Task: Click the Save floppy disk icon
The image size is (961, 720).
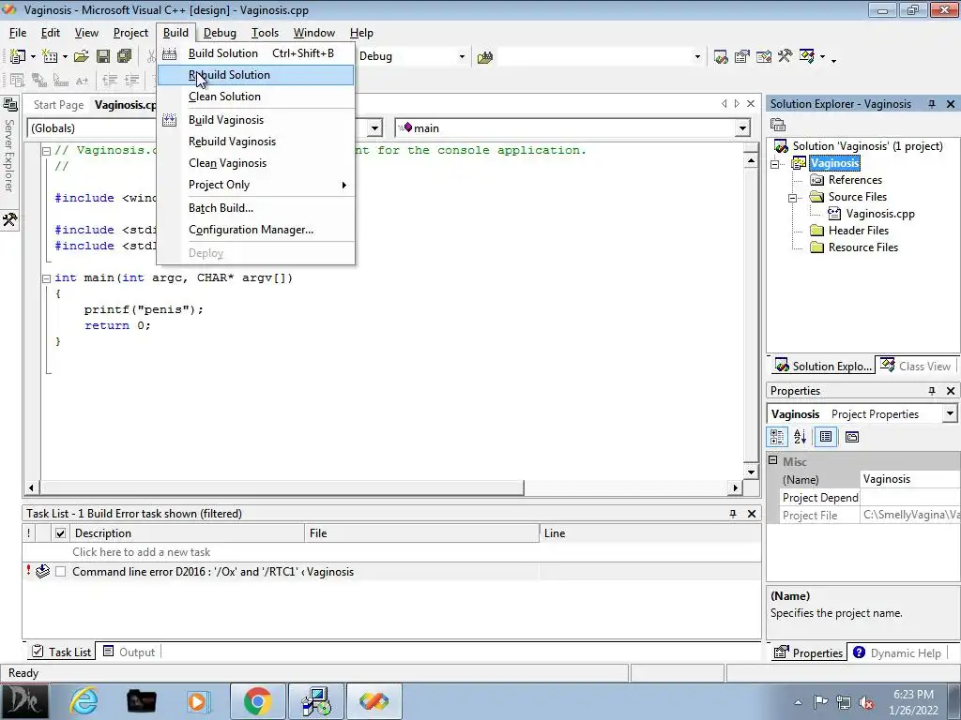Action: (x=103, y=56)
